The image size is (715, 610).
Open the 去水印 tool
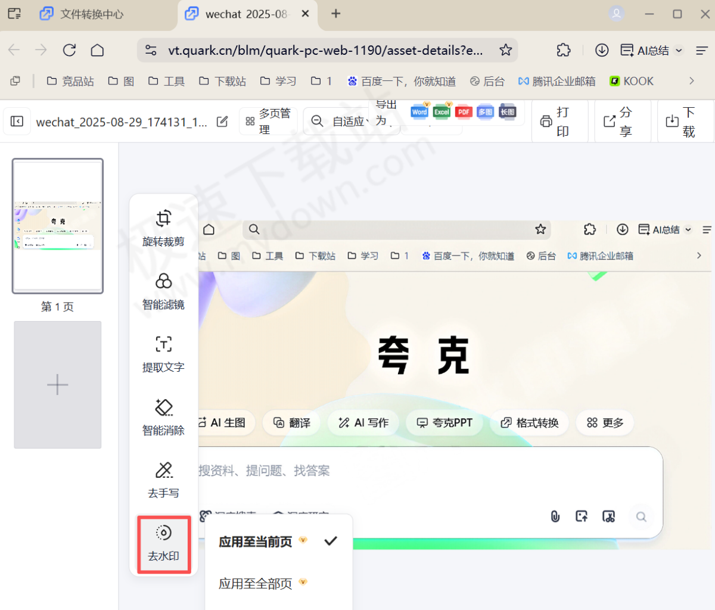pos(163,544)
